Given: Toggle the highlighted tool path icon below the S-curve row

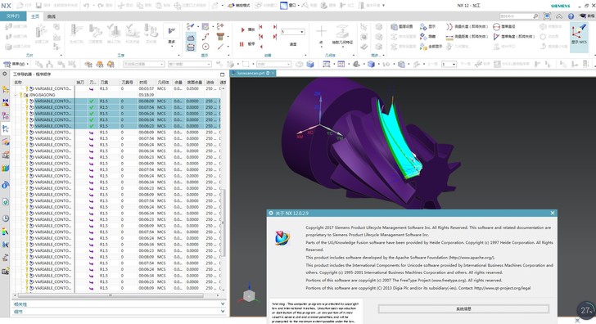Looking at the screenshot, I should (x=191, y=47).
